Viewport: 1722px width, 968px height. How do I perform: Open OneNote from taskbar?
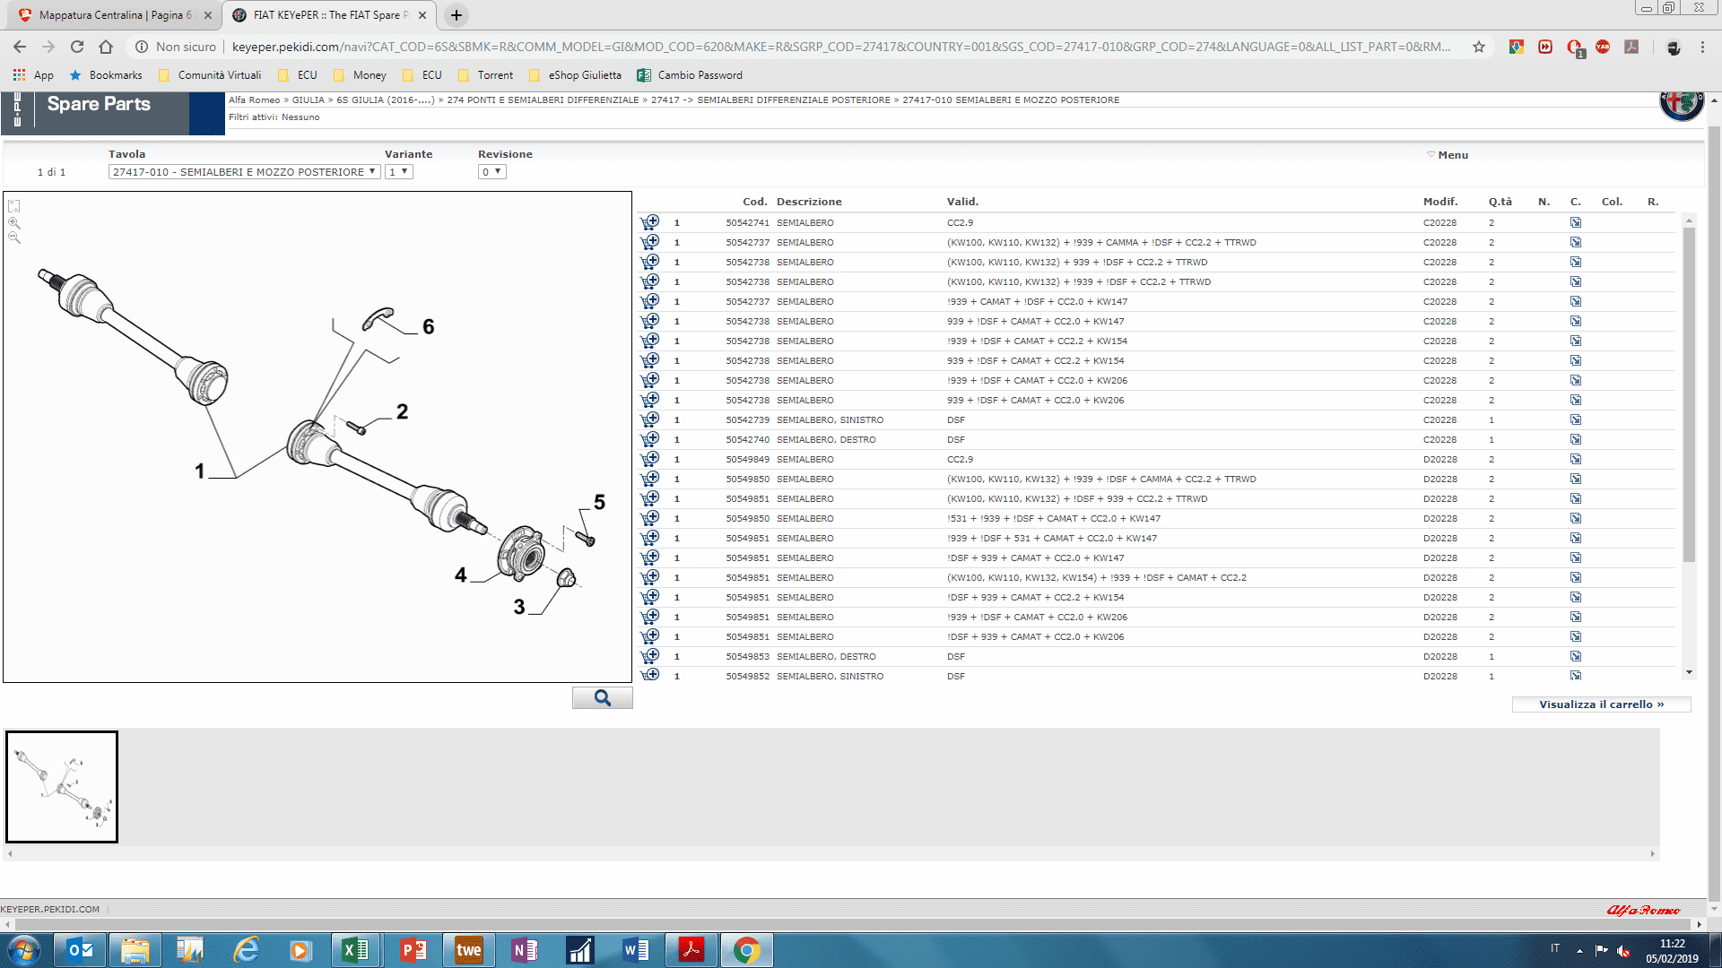pos(525,950)
